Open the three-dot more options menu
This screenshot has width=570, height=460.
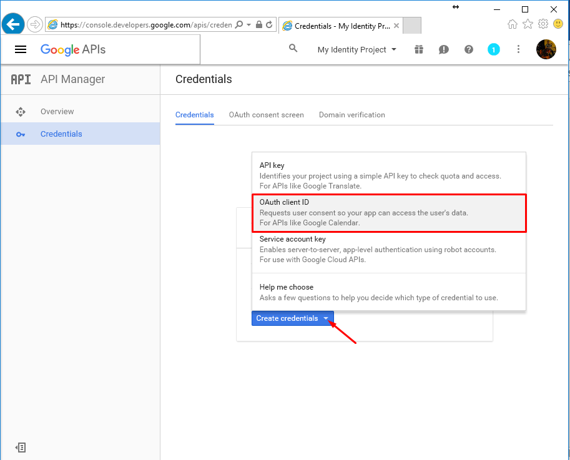coord(518,49)
